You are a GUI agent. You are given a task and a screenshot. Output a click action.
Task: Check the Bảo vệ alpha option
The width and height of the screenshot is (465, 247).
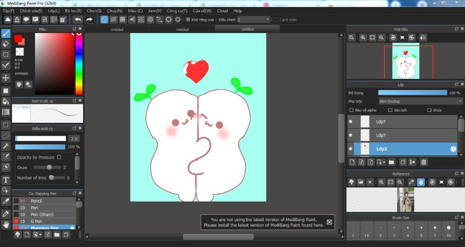click(351, 110)
